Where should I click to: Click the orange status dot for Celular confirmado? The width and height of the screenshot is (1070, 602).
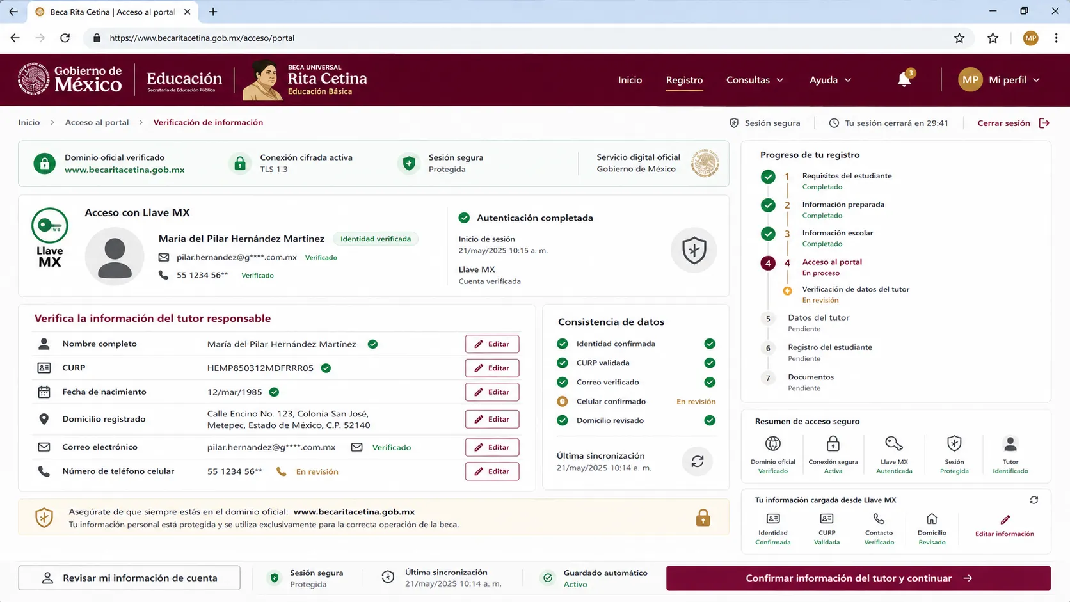click(562, 401)
